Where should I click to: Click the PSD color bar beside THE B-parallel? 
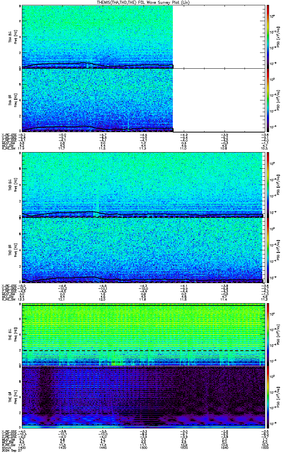[x=268, y=398]
